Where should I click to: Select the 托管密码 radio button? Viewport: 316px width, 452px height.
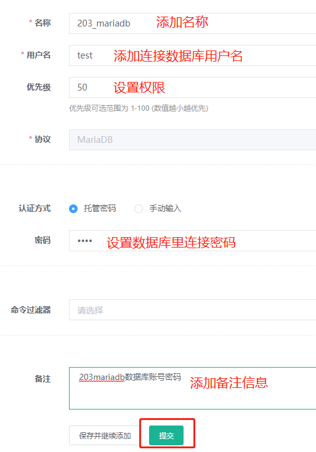[x=73, y=209]
